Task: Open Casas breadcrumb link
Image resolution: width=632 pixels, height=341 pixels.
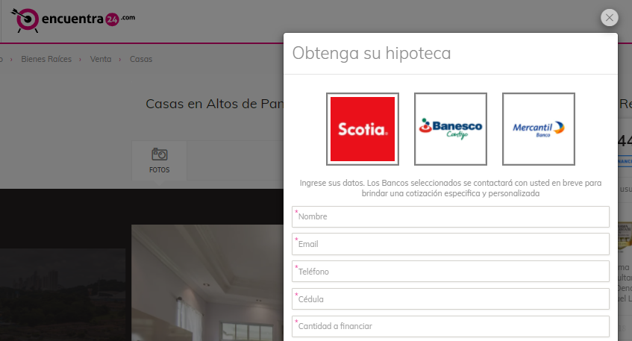Action: [141, 59]
